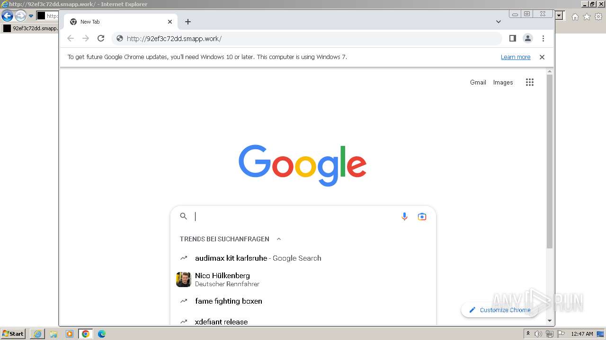Open Internet Explorer recent pages dropdown arrow
The height and width of the screenshot is (340, 606).
point(31,16)
